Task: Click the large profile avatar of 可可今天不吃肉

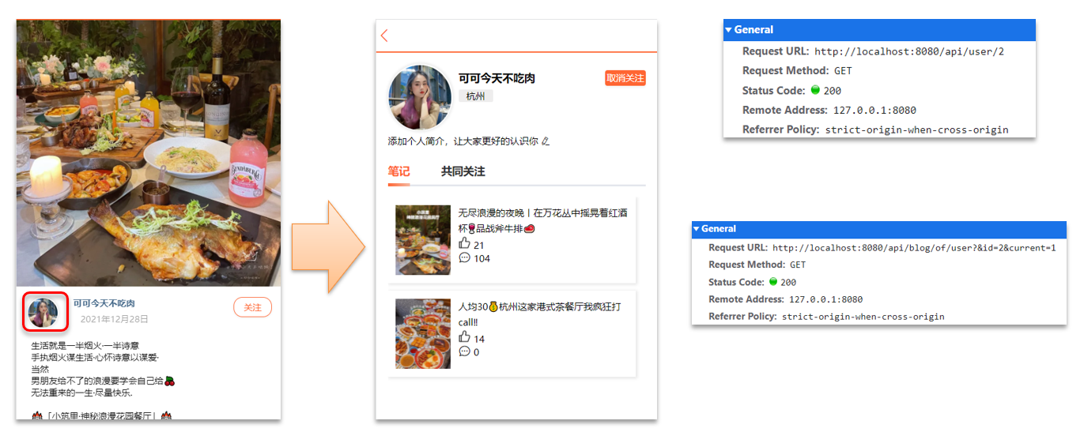Action: click(419, 99)
